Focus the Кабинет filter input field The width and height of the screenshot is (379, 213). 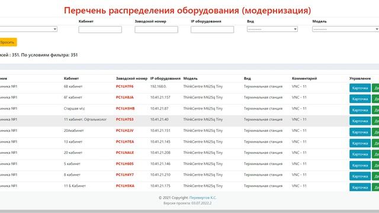[100, 30]
